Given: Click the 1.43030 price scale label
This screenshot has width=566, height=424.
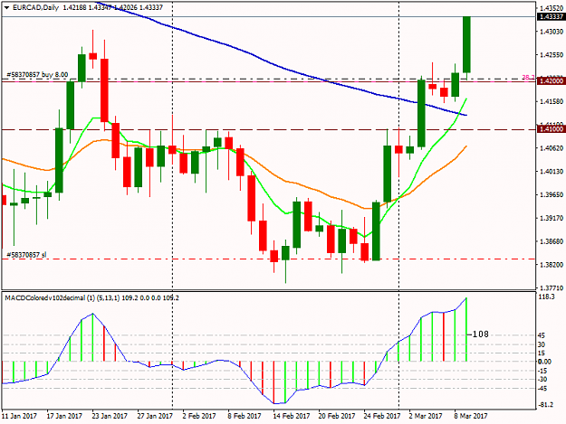Looking at the screenshot, I should pyautogui.click(x=552, y=32).
